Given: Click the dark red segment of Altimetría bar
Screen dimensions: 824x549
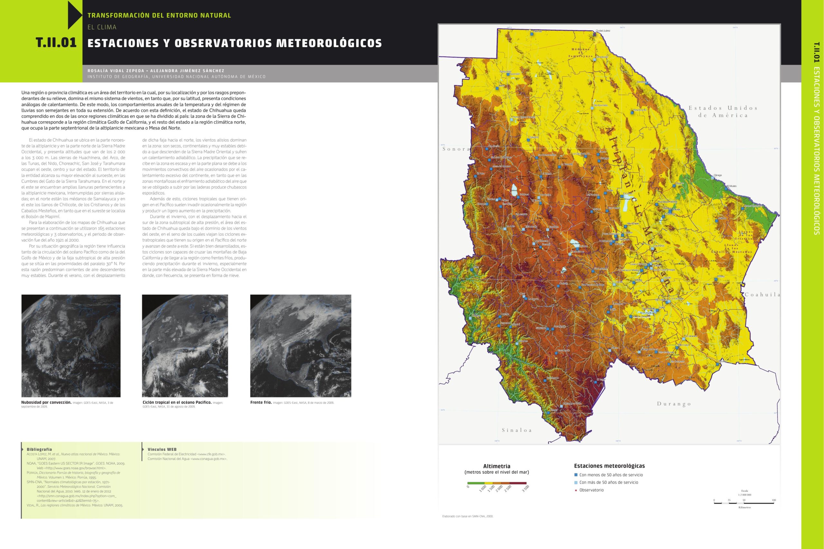Looking at the screenshot, I should (x=518, y=483).
